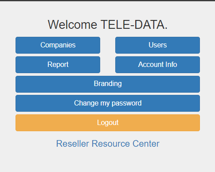
Task: Log out using the orange Logout button
Action: click(108, 123)
